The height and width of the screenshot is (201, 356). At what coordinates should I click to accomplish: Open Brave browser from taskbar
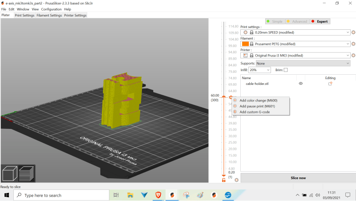[158, 195]
